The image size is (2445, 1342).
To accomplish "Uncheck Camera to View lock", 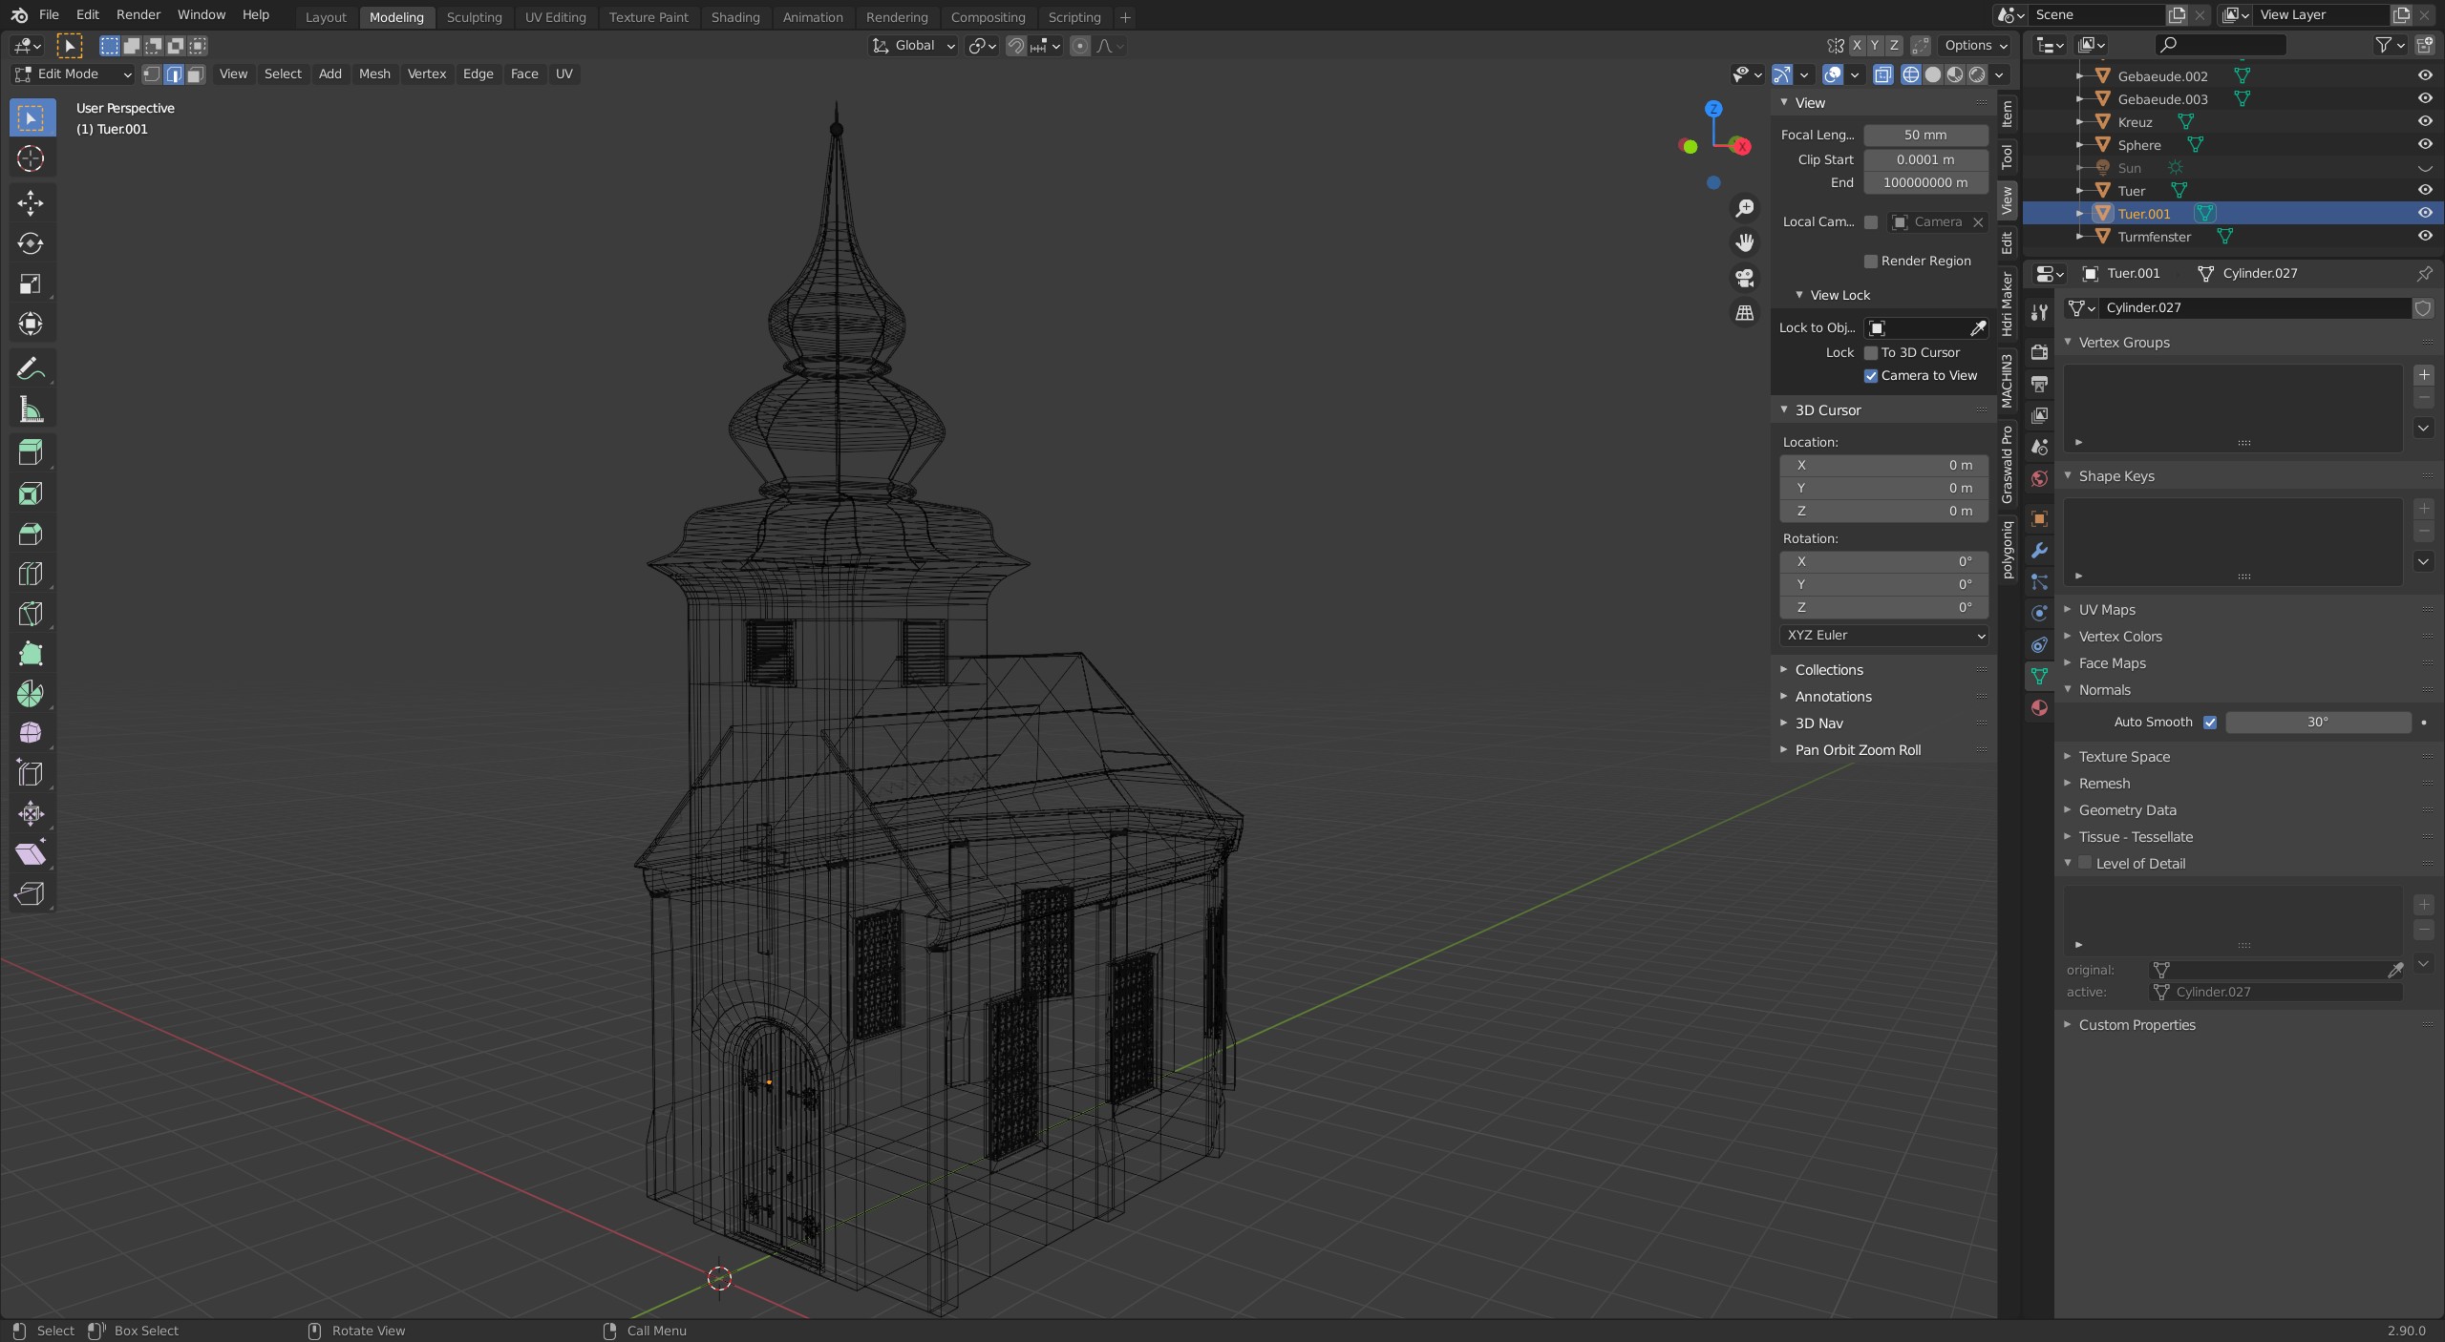I will tap(1871, 376).
